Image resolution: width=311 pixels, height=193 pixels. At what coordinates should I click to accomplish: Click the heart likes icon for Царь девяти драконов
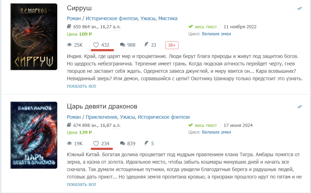96,144
